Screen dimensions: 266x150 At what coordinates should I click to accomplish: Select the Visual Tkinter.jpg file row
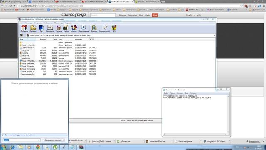(x=58, y=66)
